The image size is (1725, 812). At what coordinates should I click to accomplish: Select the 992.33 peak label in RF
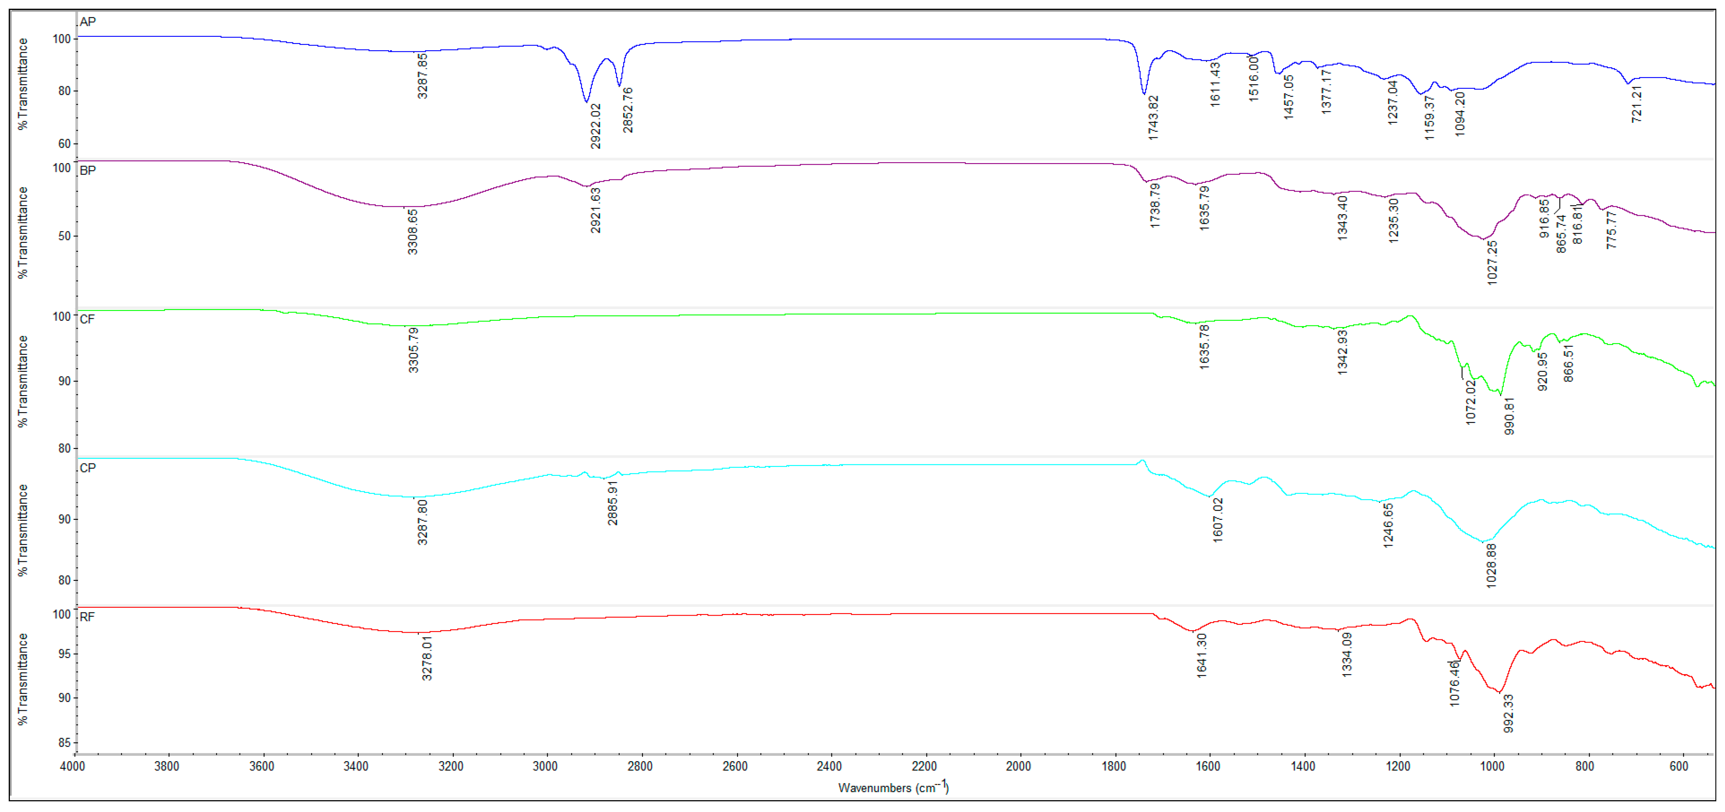click(1508, 713)
